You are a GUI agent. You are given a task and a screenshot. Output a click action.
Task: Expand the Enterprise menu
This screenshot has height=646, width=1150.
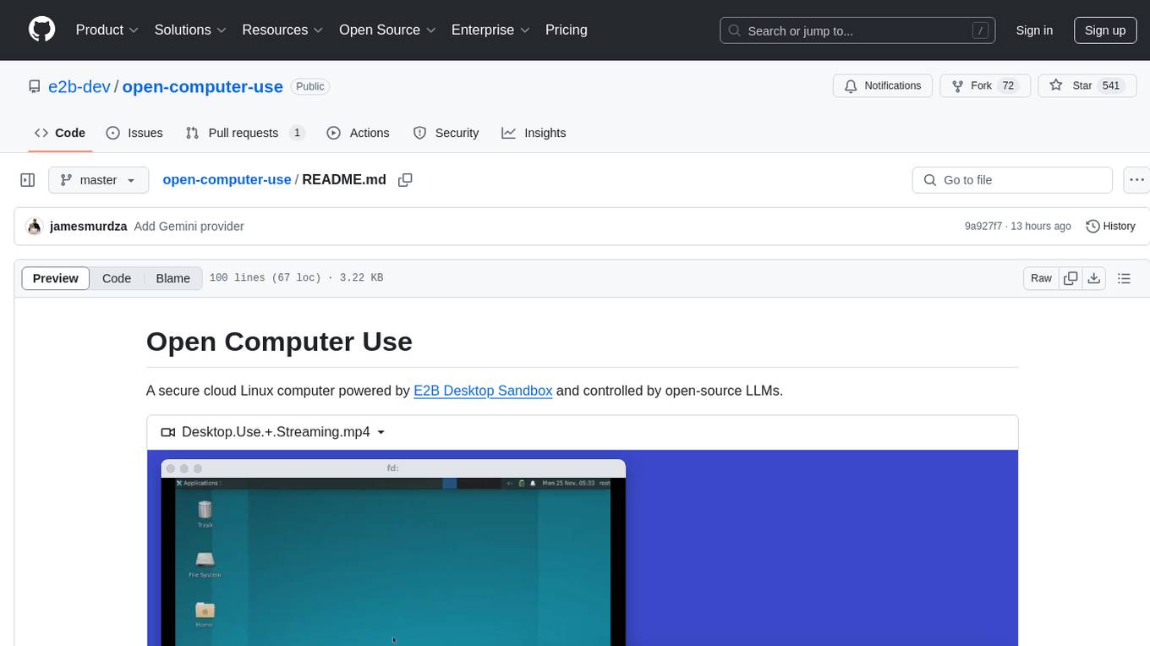pyautogui.click(x=490, y=30)
